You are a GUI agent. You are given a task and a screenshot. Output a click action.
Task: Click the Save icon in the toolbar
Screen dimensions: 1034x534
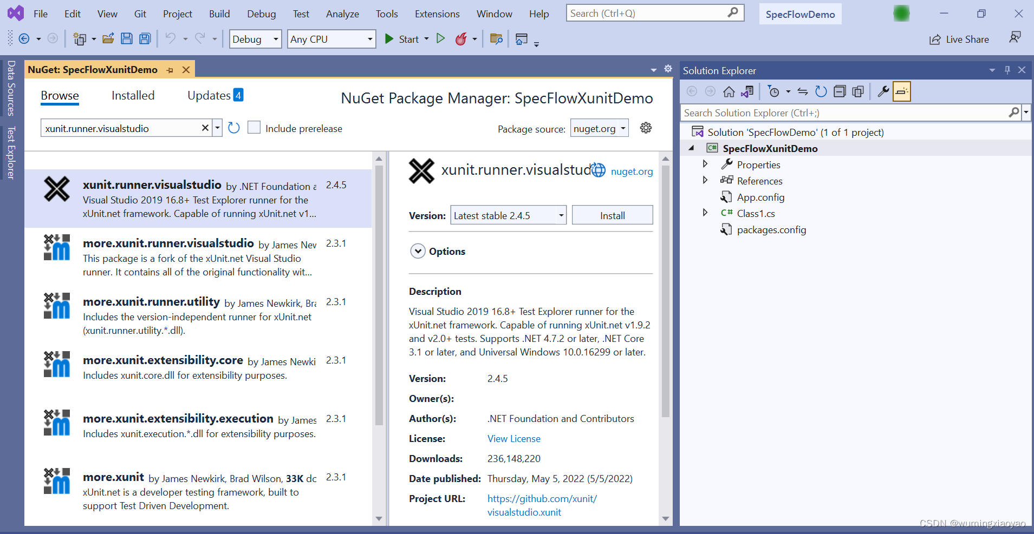coord(127,38)
